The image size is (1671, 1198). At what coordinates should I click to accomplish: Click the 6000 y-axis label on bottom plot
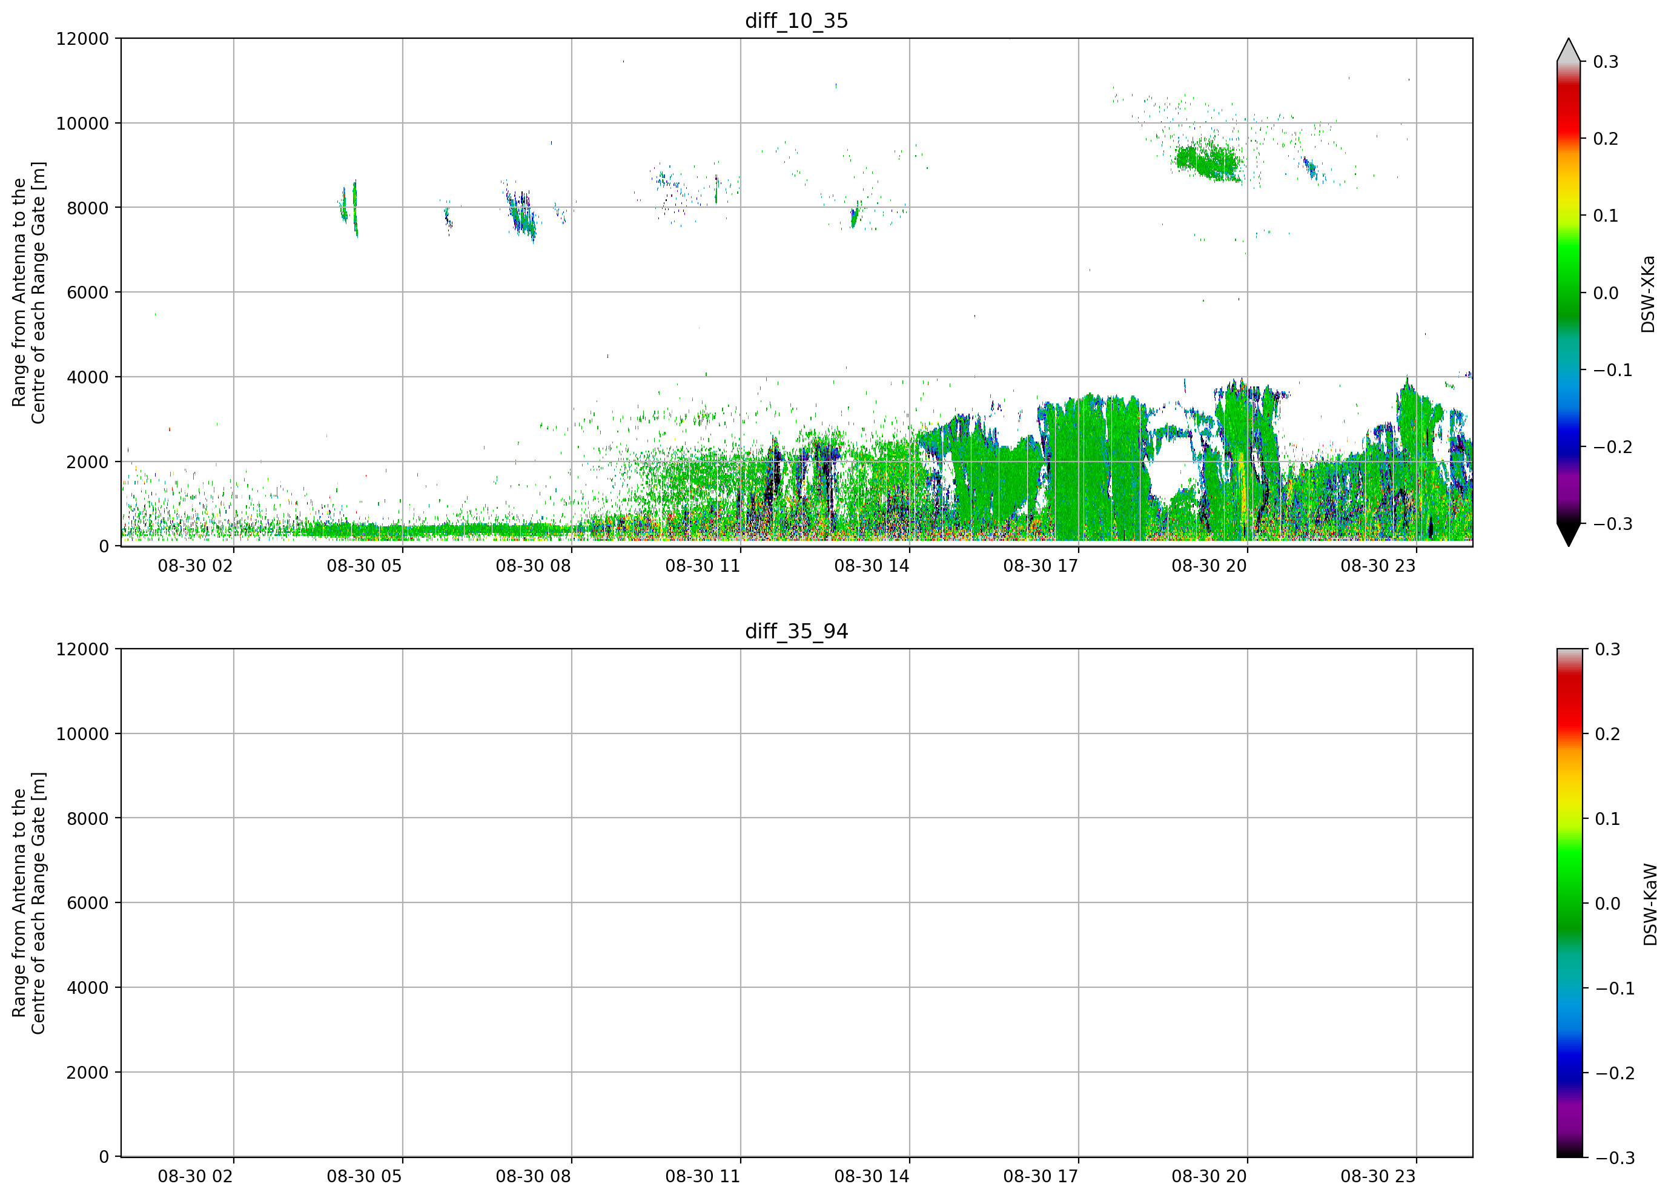point(88,902)
